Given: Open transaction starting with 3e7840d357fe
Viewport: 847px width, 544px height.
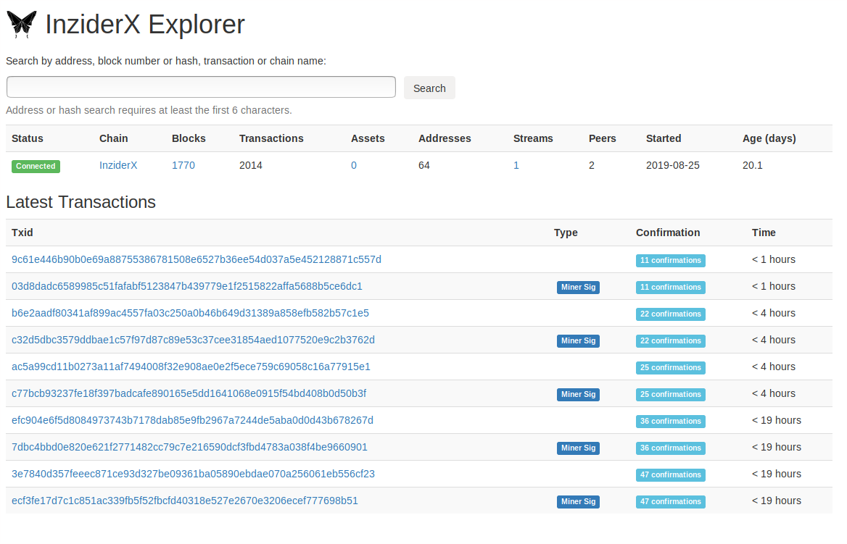Looking at the screenshot, I should coord(194,474).
